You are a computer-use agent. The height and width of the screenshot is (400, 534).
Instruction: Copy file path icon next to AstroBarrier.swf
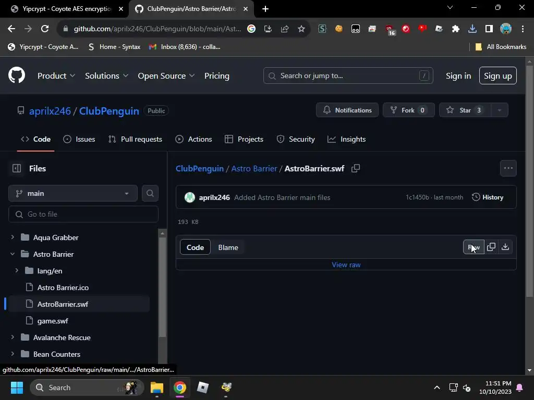pos(356,168)
